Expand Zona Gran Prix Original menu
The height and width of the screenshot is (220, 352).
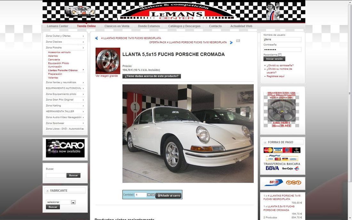click(65, 99)
